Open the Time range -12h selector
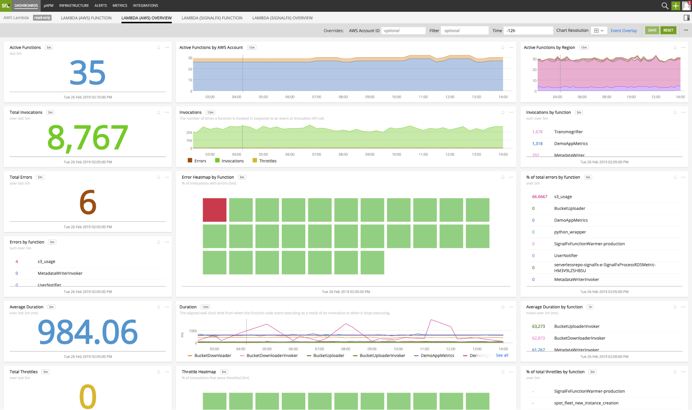The width and height of the screenshot is (692, 410). pos(528,30)
